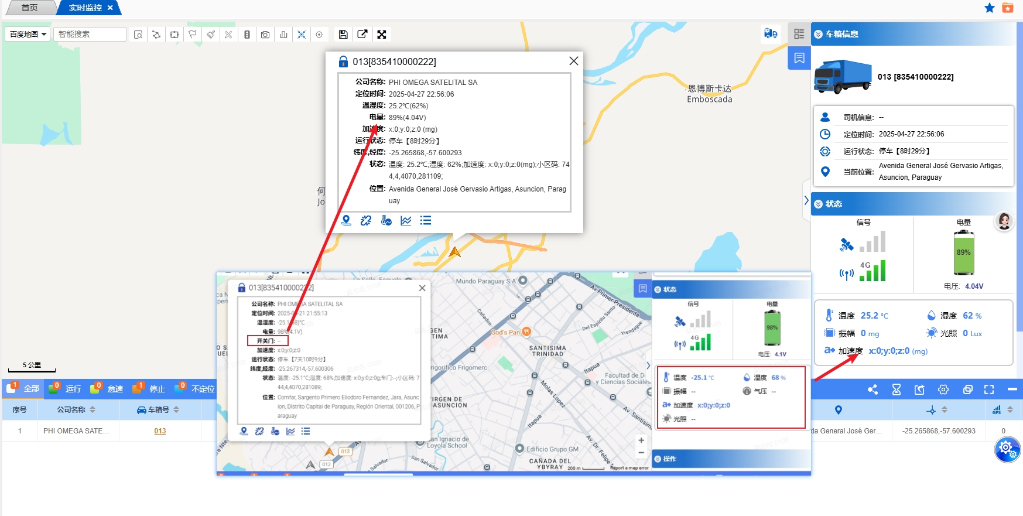Open the 013 vehicle number link
The width and height of the screenshot is (1023, 516).
160,431
